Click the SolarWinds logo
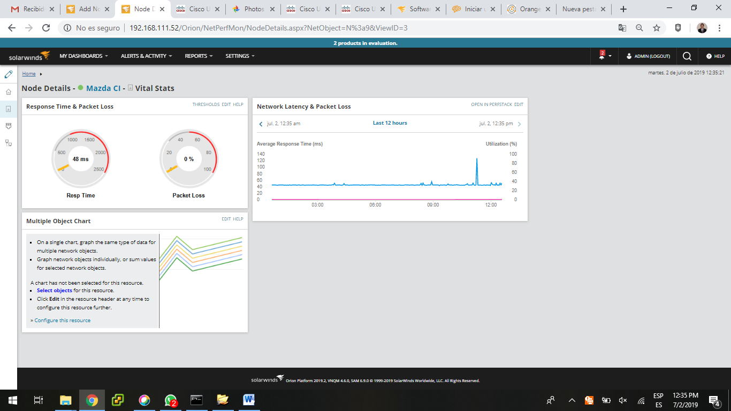Image resolution: width=731 pixels, height=411 pixels. [x=29, y=56]
